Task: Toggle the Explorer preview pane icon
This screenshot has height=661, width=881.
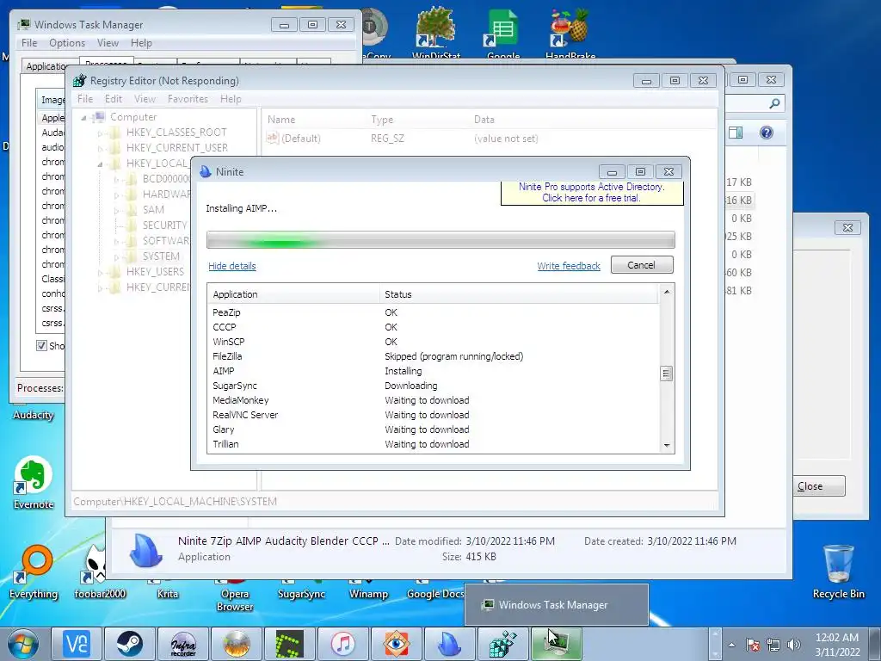Action: point(736,133)
